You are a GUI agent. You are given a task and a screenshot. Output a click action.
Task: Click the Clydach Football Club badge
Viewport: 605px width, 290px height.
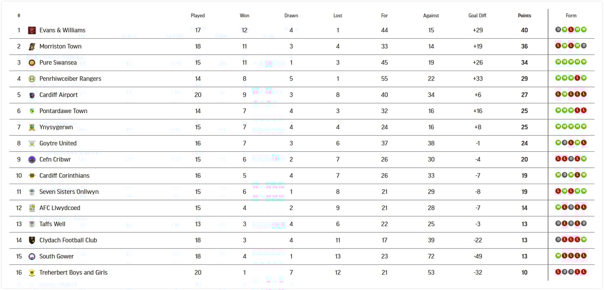pos(32,240)
